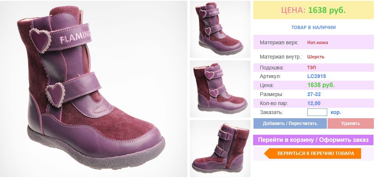
Task: Return via Вернуться к перечню товара
Action: click(x=313, y=153)
